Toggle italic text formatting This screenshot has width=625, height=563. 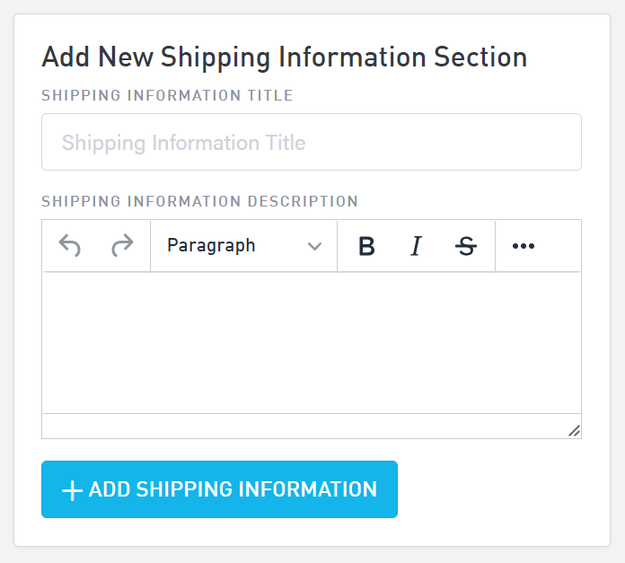416,246
